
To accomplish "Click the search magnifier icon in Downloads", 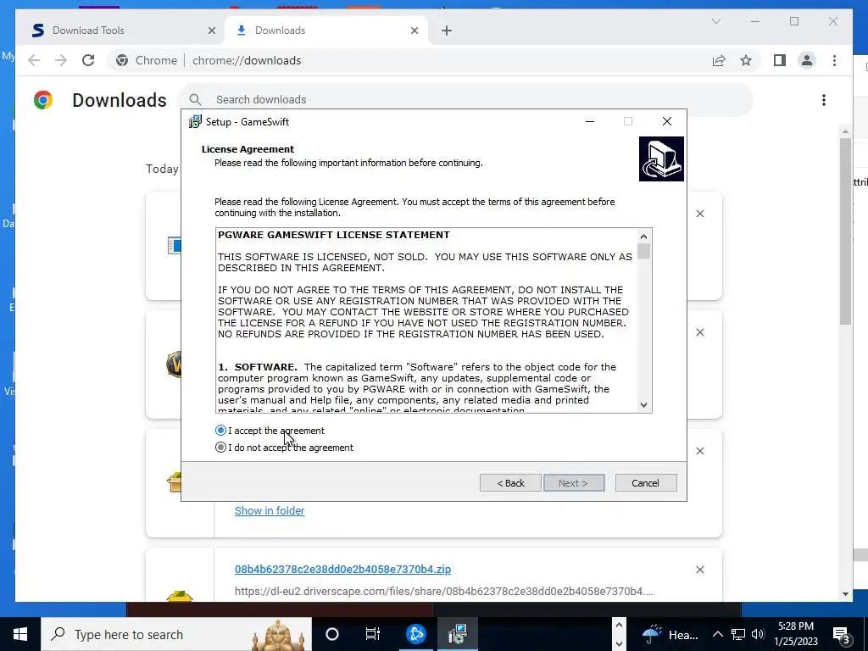I will pos(195,100).
